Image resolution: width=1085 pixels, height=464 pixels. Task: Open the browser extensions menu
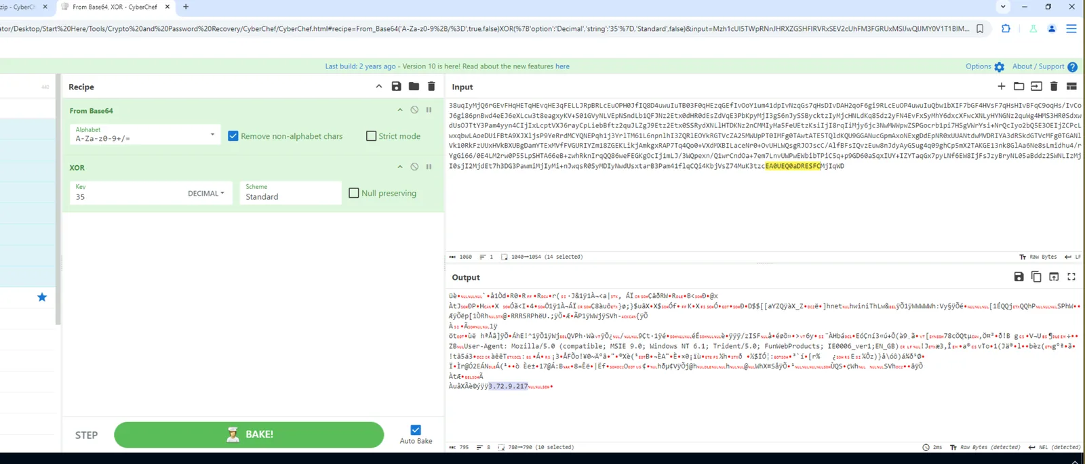pos(1006,28)
